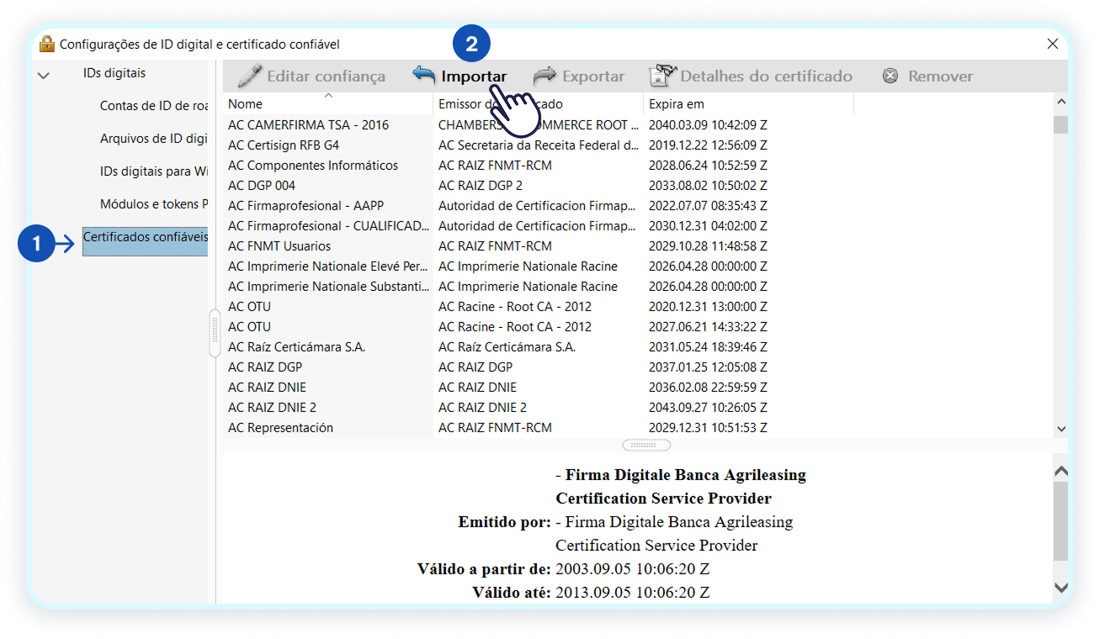The image size is (1100, 639).
Task: Click the circled X icon next to Remover
Action: coord(890,76)
